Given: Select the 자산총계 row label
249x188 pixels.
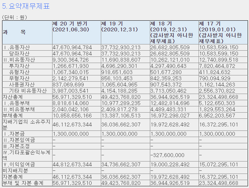Looking at the screenshot, I should click(x=13, y=97).
